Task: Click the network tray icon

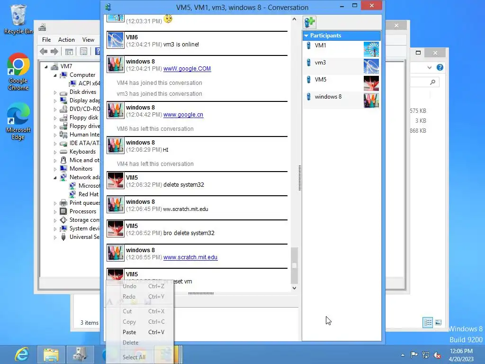Action: pyautogui.click(x=426, y=355)
